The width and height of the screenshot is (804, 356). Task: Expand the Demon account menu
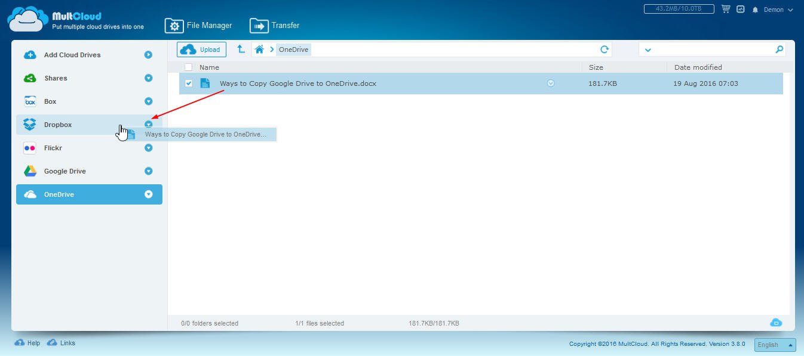coord(779,10)
